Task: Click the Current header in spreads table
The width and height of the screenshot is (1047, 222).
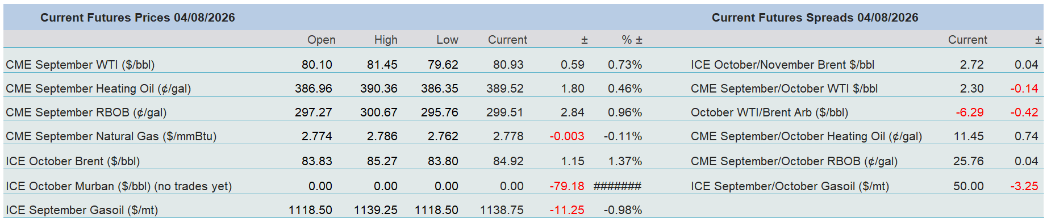Action: [x=967, y=40]
